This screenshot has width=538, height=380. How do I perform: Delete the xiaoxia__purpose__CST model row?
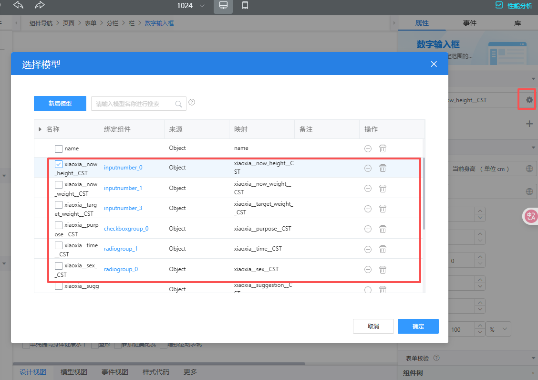click(383, 229)
